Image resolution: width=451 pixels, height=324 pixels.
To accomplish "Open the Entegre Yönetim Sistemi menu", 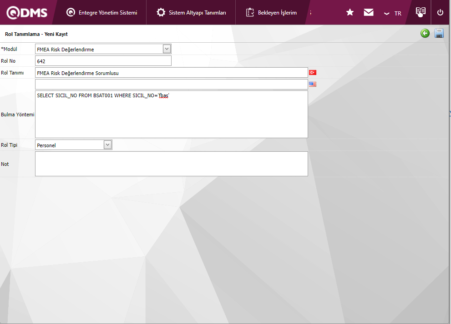I will (x=102, y=12).
